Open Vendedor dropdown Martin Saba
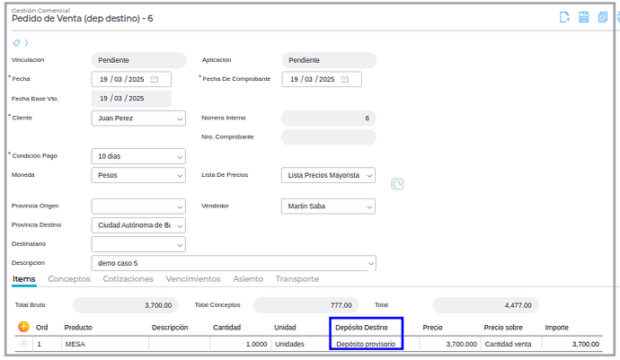Viewport: 620px width, 360px height. click(x=328, y=206)
